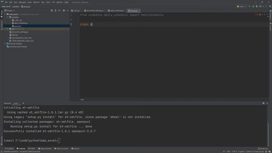The width and height of the screenshot is (272, 153).
Task: Expand the venv folder
Action: tap(8, 29)
